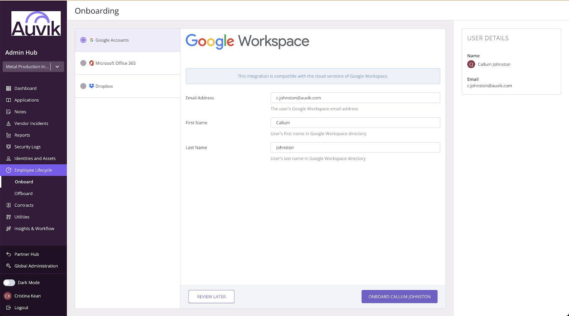Collapse the Employee Lifecycle menu

tap(33, 170)
